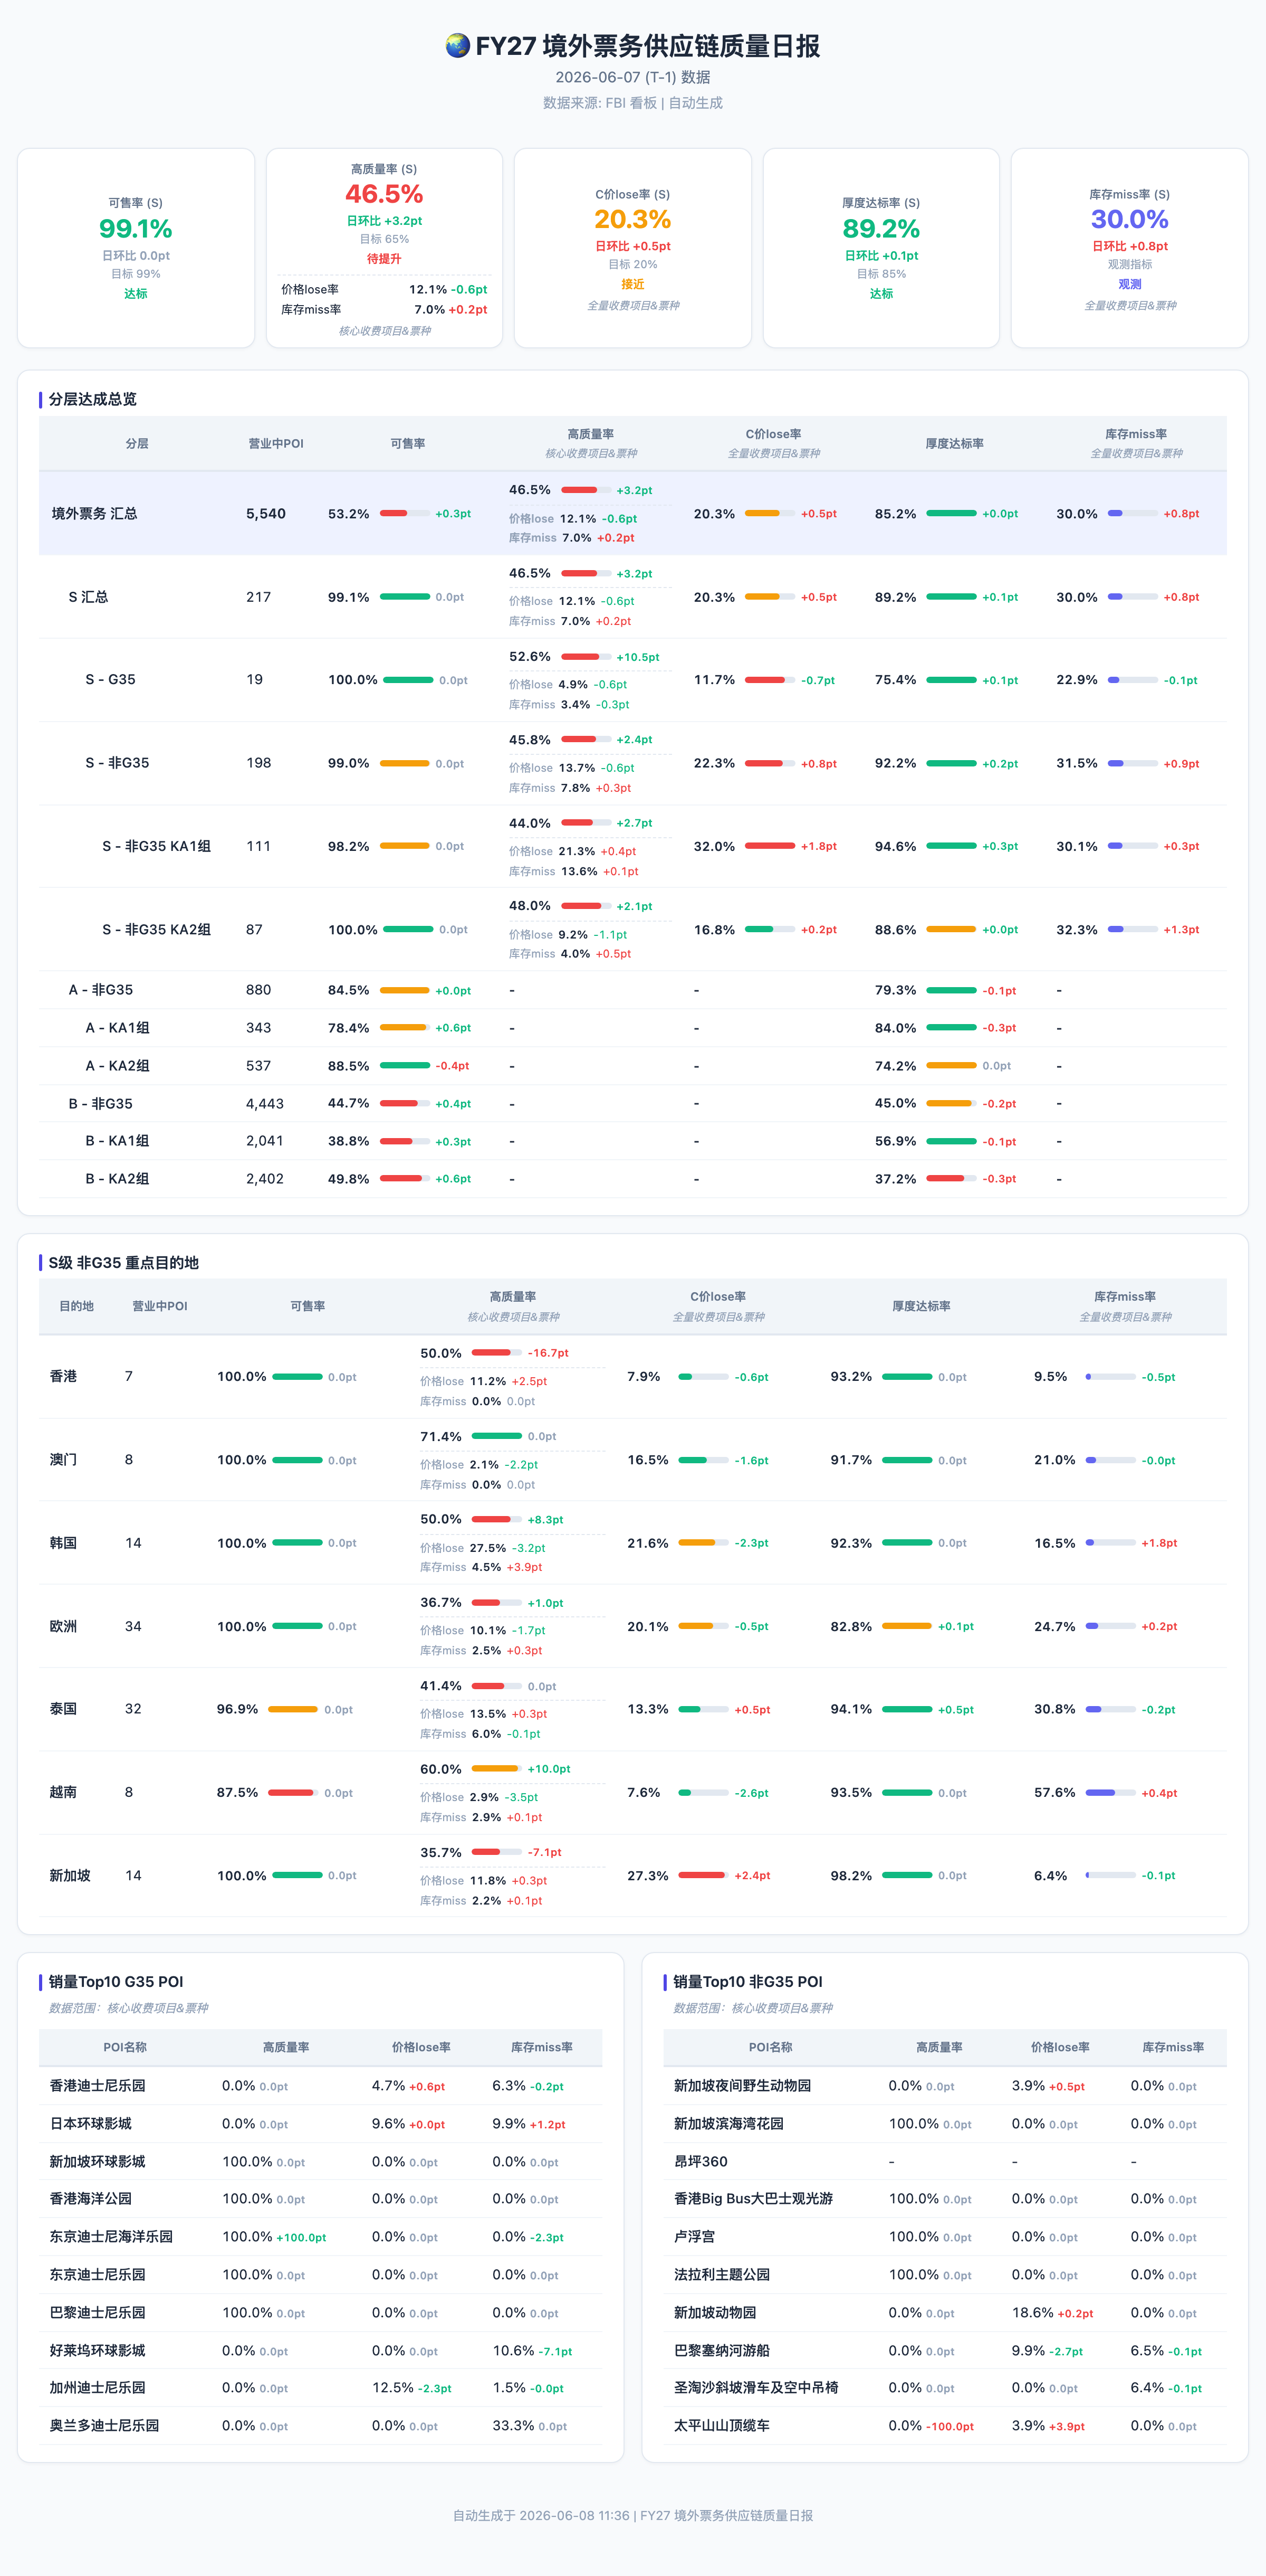
Task: Open the 厚度达标率 (S) 89.2% card
Action: tap(881, 248)
